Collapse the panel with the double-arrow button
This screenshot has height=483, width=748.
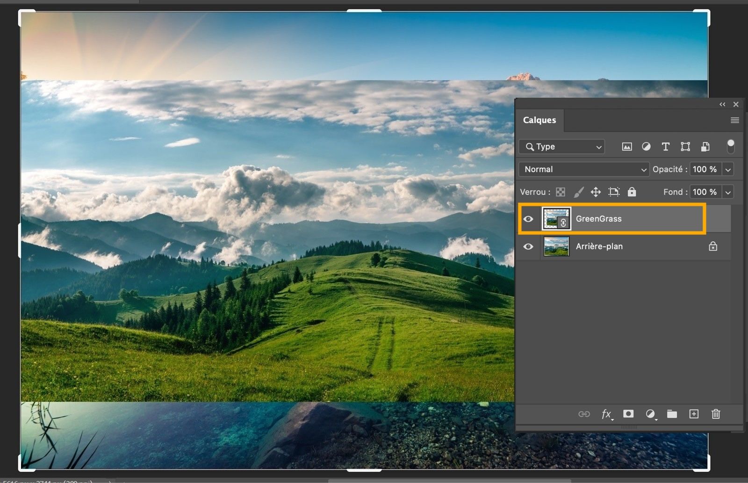coord(722,104)
